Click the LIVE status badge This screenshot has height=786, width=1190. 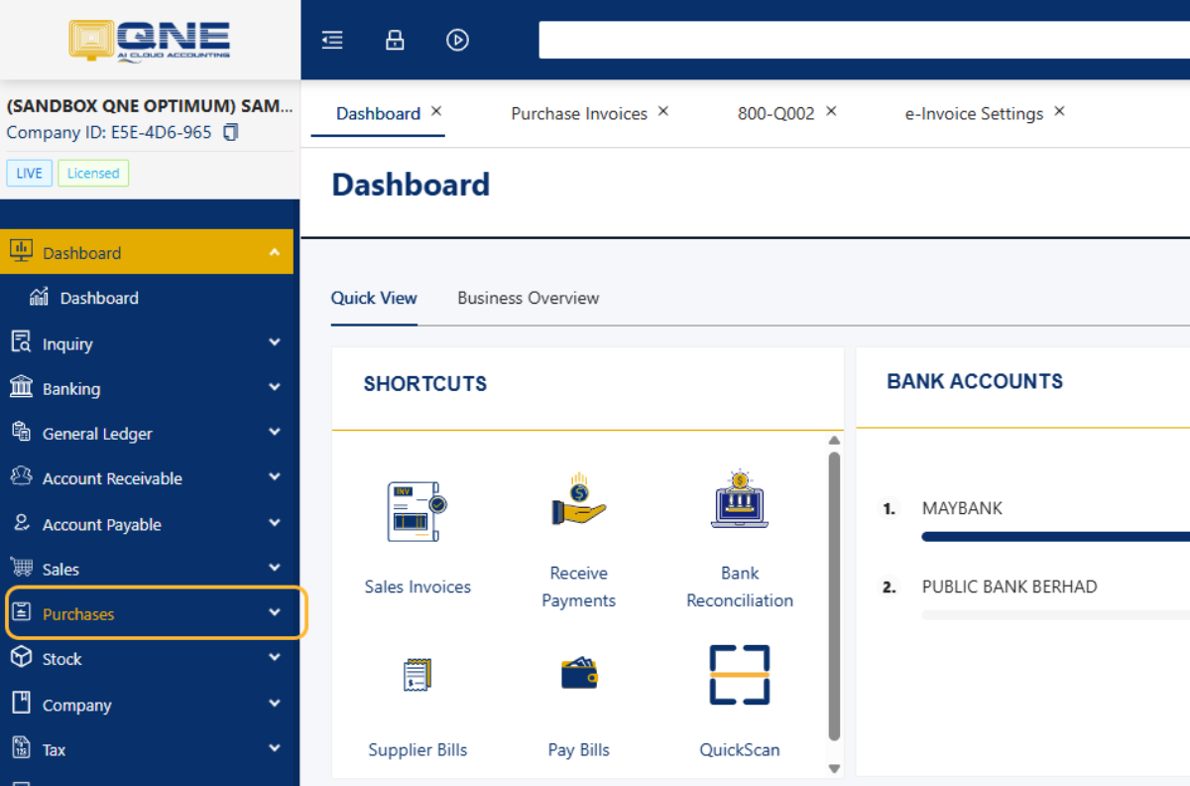[30, 173]
